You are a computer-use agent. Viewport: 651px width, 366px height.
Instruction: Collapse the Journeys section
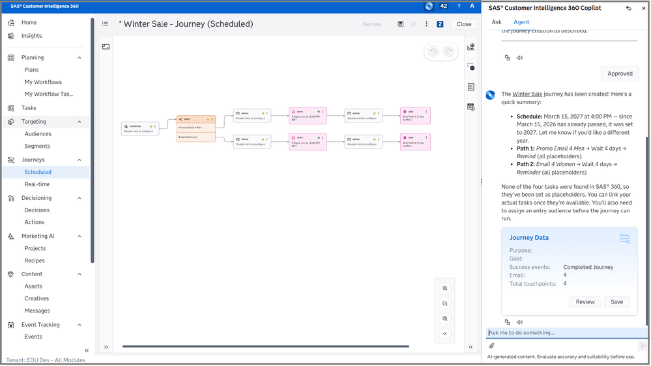[80, 160]
